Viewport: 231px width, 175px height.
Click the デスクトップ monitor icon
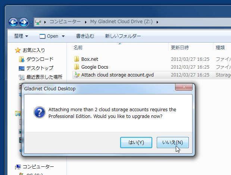[22, 68]
